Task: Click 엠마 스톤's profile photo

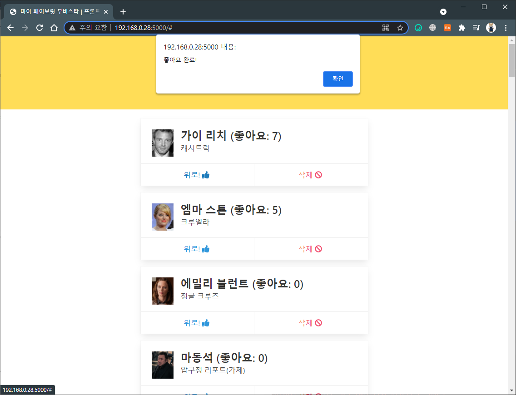Action: 163,217
